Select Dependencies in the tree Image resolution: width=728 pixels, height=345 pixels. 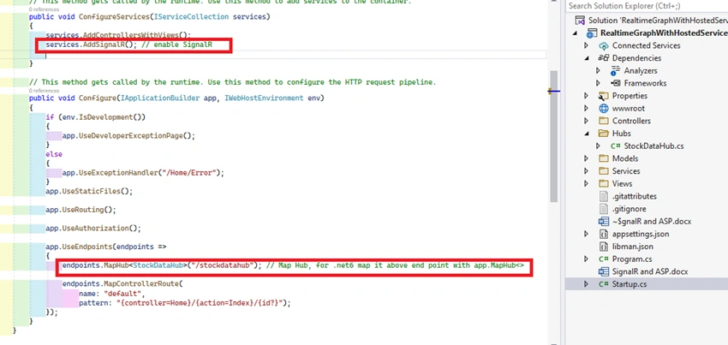point(636,58)
